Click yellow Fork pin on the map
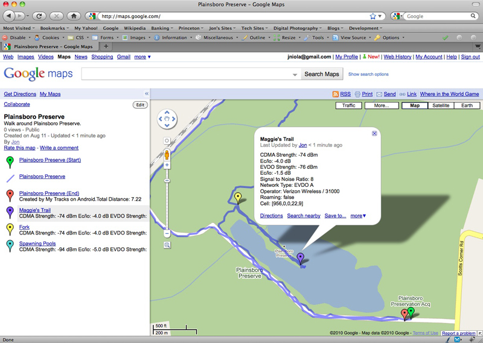This screenshot has width=483, height=343. [x=238, y=198]
